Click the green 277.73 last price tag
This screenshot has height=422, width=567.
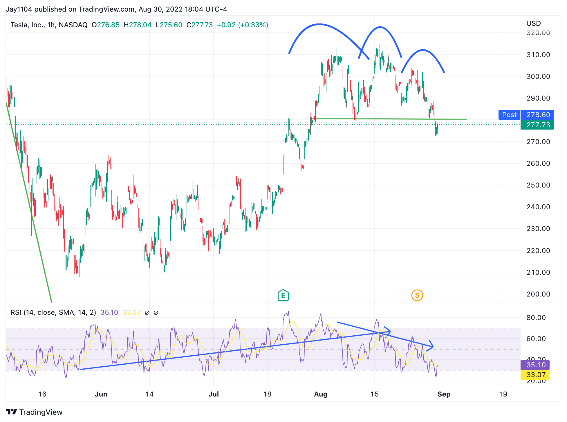pyautogui.click(x=537, y=125)
